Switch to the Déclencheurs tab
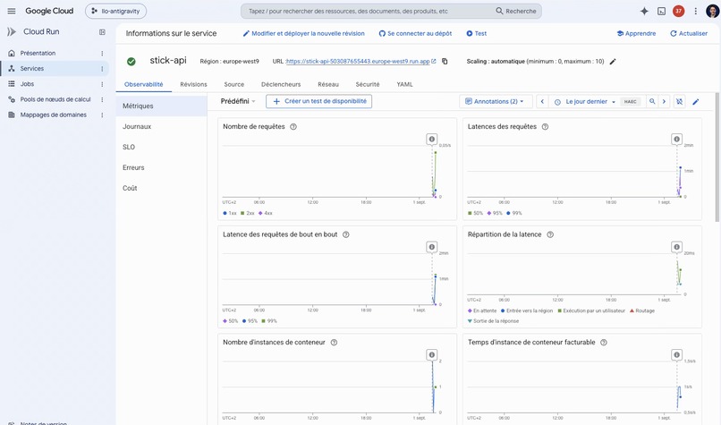The height and width of the screenshot is (425, 721). (x=281, y=85)
